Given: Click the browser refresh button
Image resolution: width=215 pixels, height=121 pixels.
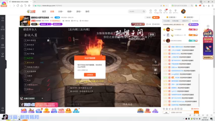Looking at the screenshot, I should pos(18,6).
